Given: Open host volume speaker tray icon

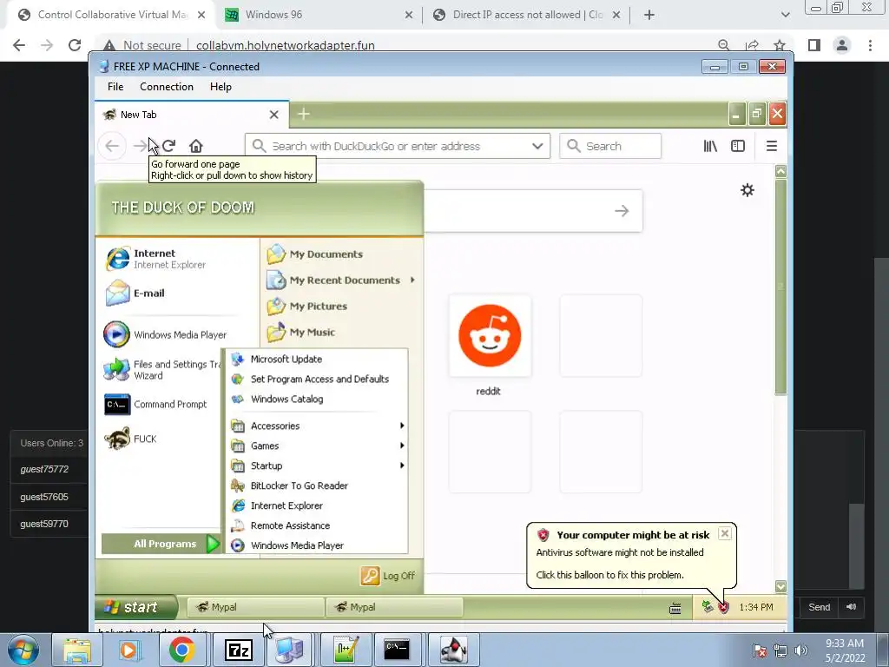Looking at the screenshot, I should pyautogui.click(x=801, y=650).
